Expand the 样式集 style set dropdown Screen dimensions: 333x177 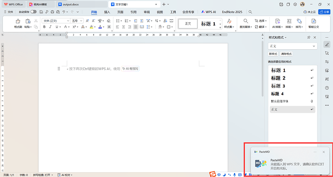click(229, 27)
